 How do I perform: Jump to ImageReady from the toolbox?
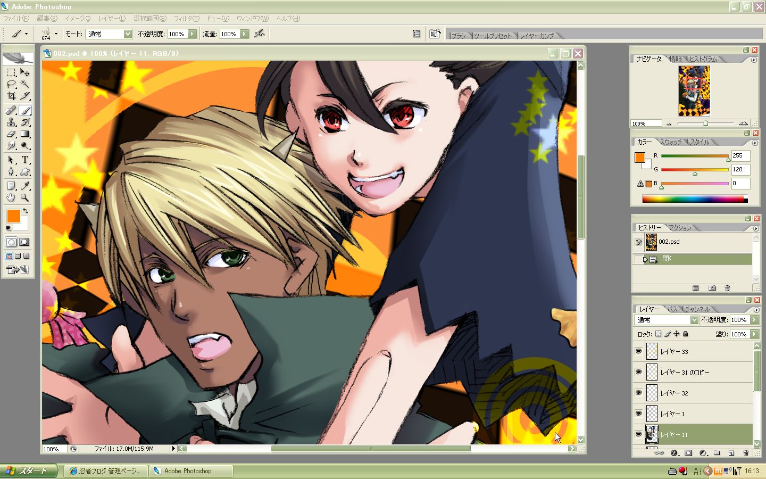pyautogui.click(x=18, y=270)
